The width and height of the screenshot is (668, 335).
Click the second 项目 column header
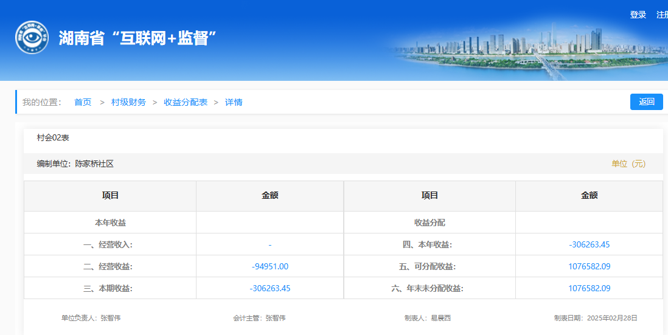pos(430,195)
